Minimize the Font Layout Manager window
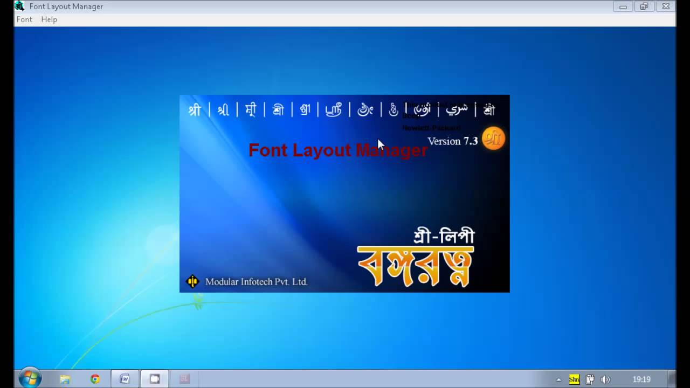The image size is (690, 388). coord(623,6)
